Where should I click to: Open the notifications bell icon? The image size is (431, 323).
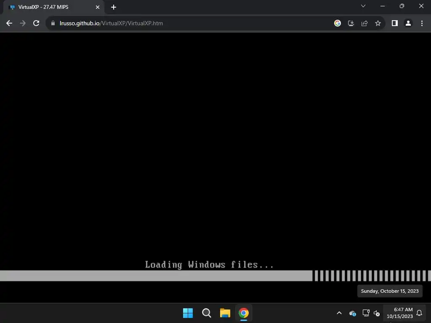tap(419, 313)
